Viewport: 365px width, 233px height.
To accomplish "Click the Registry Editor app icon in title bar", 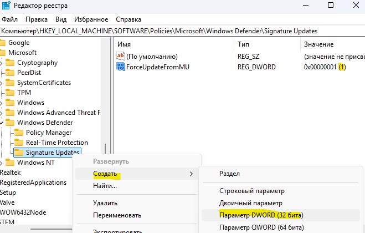I will point(6,5).
